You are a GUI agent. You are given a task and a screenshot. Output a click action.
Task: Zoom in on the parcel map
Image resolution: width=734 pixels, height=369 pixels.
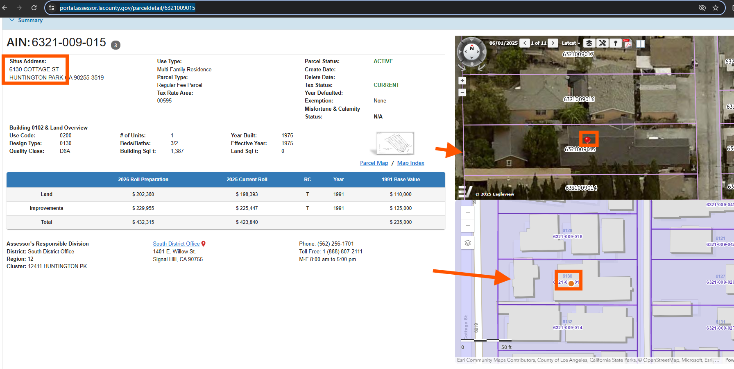(468, 213)
